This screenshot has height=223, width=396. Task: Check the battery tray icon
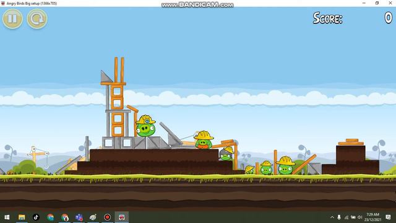click(353, 217)
